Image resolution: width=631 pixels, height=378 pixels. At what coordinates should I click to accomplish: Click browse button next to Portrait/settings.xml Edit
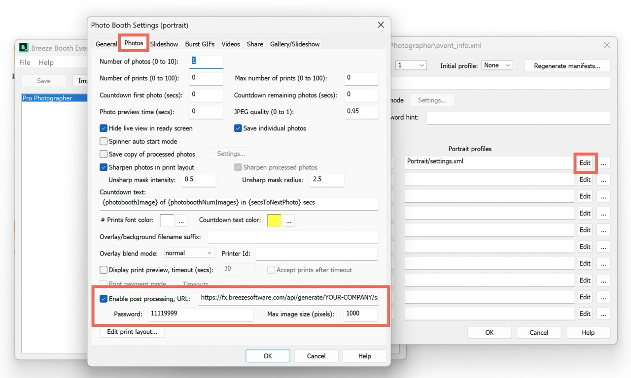point(603,163)
